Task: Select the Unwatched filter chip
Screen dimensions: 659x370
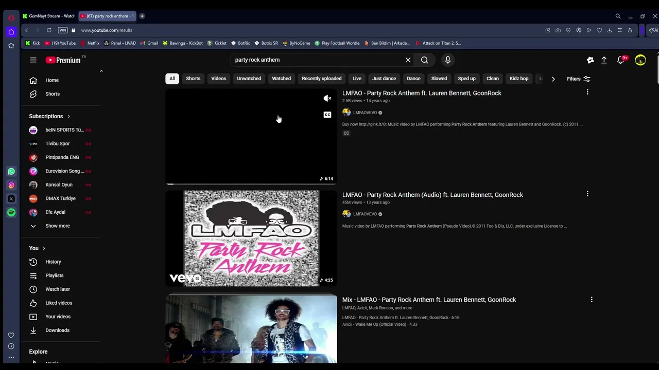Action: point(249,79)
